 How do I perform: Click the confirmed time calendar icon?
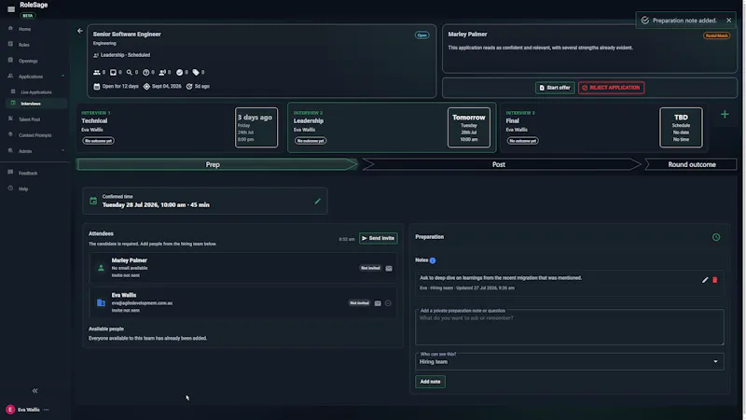pyautogui.click(x=93, y=201)
